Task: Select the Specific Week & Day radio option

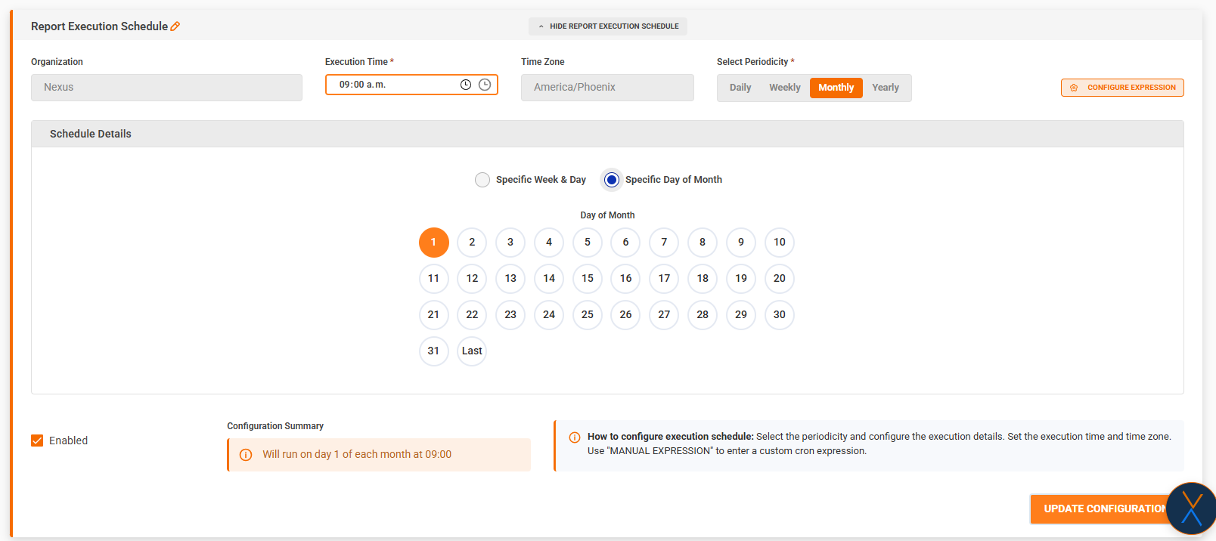Action: click(x=482, y=180)
